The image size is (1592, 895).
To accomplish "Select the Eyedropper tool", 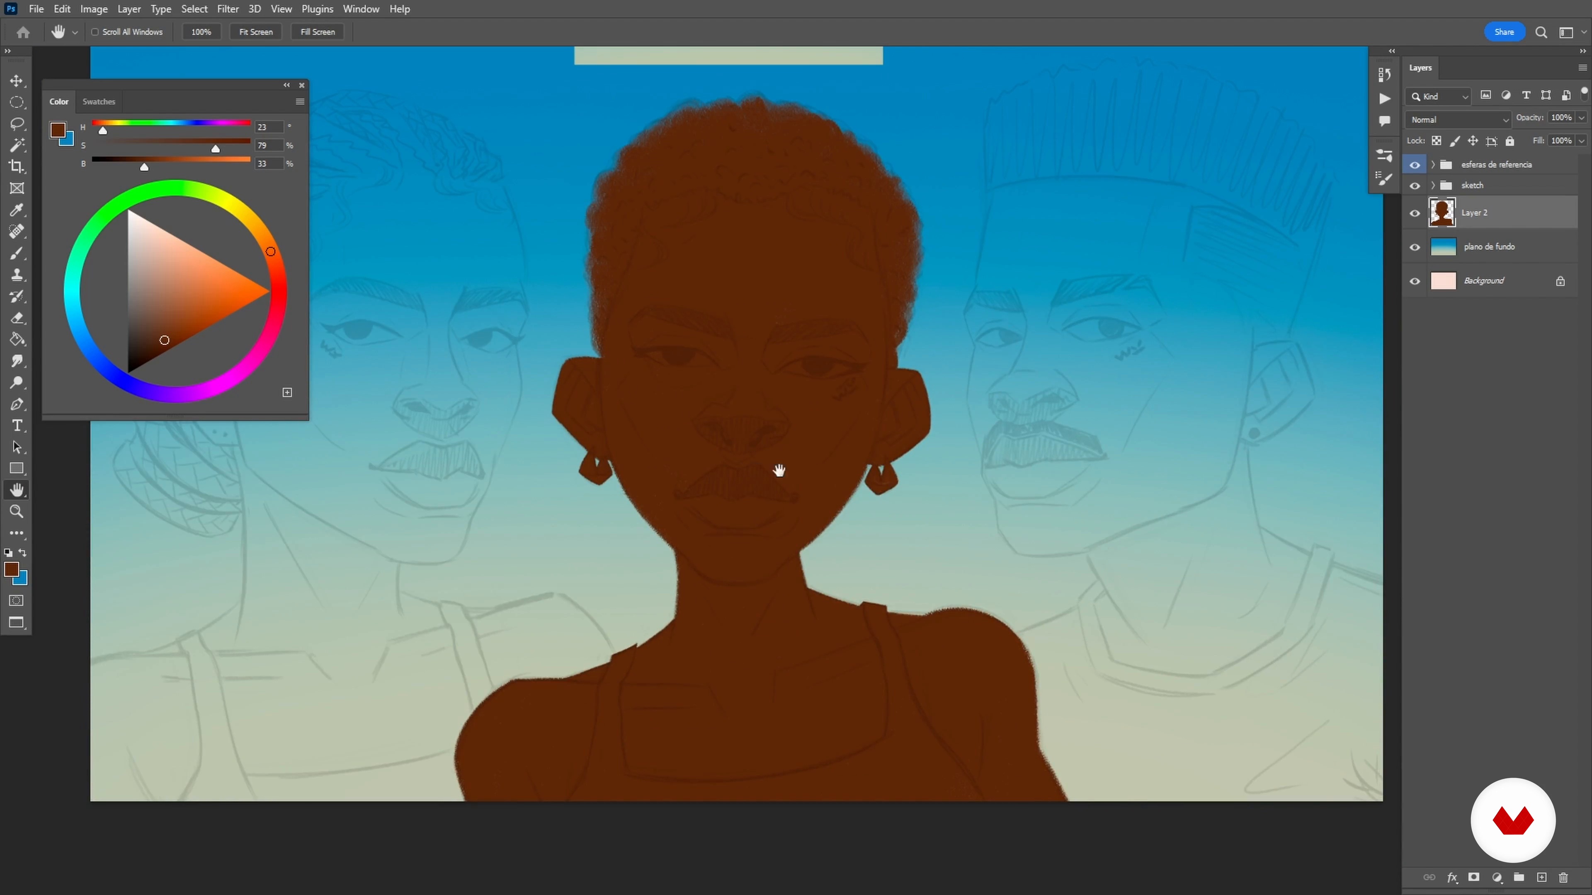I will coord(17,210).
